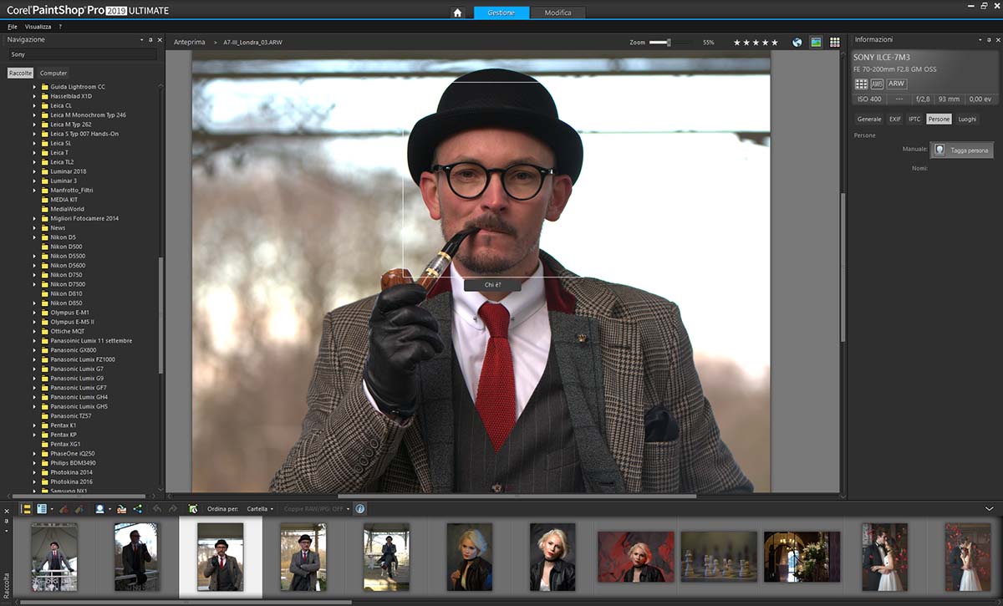1003x606 pixels.
Task: Open Map mode with the globe icon
Action: click(x=797, y=43)
